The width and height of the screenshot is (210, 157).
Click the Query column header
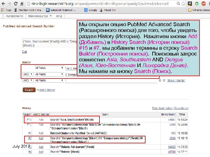coord(105,115)
